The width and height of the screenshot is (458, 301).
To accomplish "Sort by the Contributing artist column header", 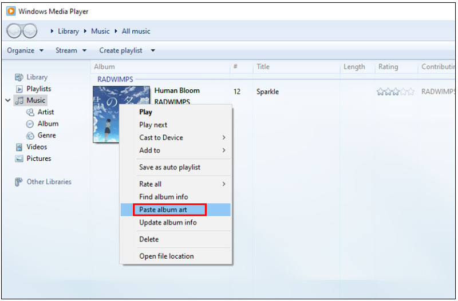I will point(437,67).
